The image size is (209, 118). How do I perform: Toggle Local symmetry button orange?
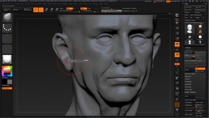[177, 55]
